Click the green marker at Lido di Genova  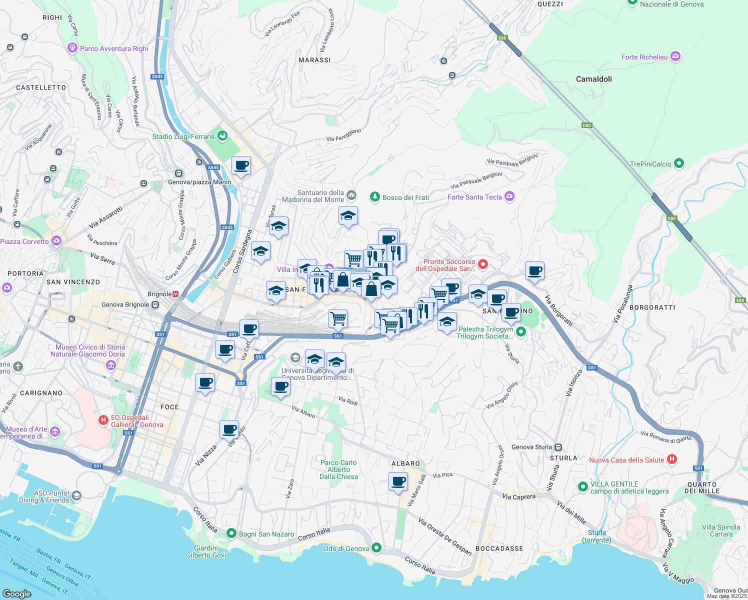(376, 548)
